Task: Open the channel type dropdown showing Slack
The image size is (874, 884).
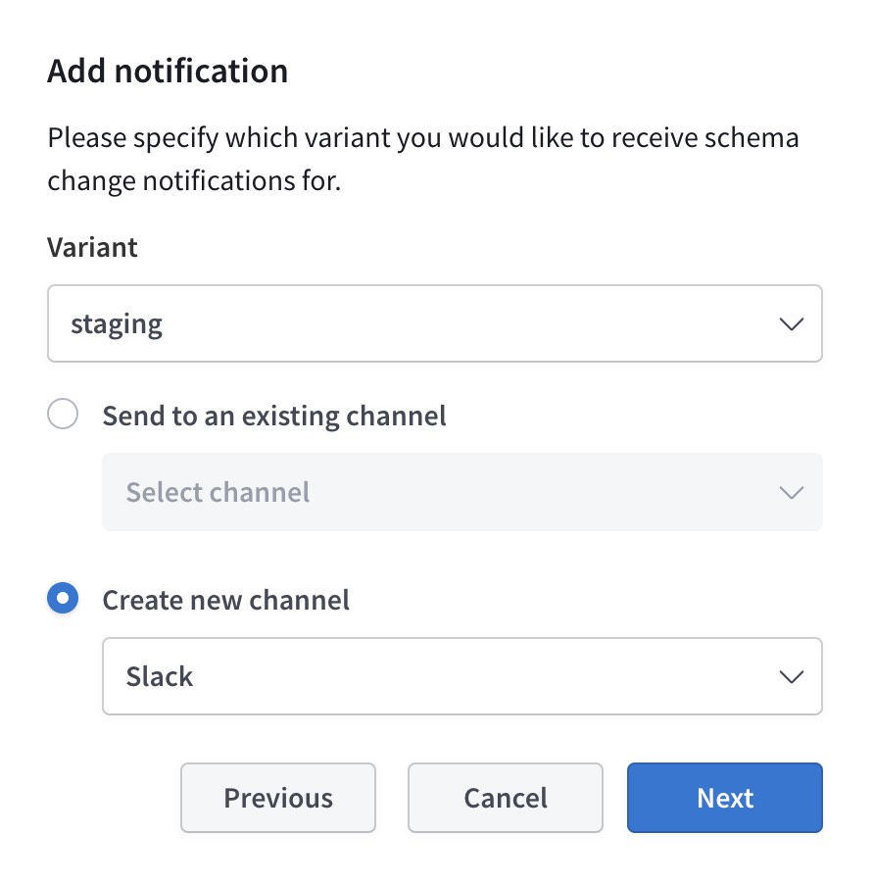Action: coord(462,676)
